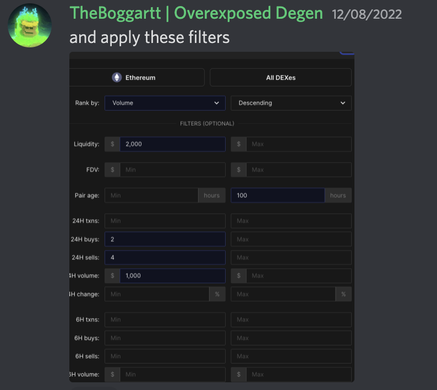Click the 6H buys Min field
The width and height of the screenshot is (437, 390).
click(x=165, y=338)
